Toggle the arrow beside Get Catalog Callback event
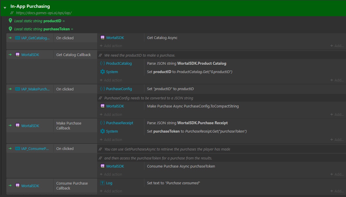Image resolution: width=346 pixels, height=197 pixels. [x=11, y=54]
